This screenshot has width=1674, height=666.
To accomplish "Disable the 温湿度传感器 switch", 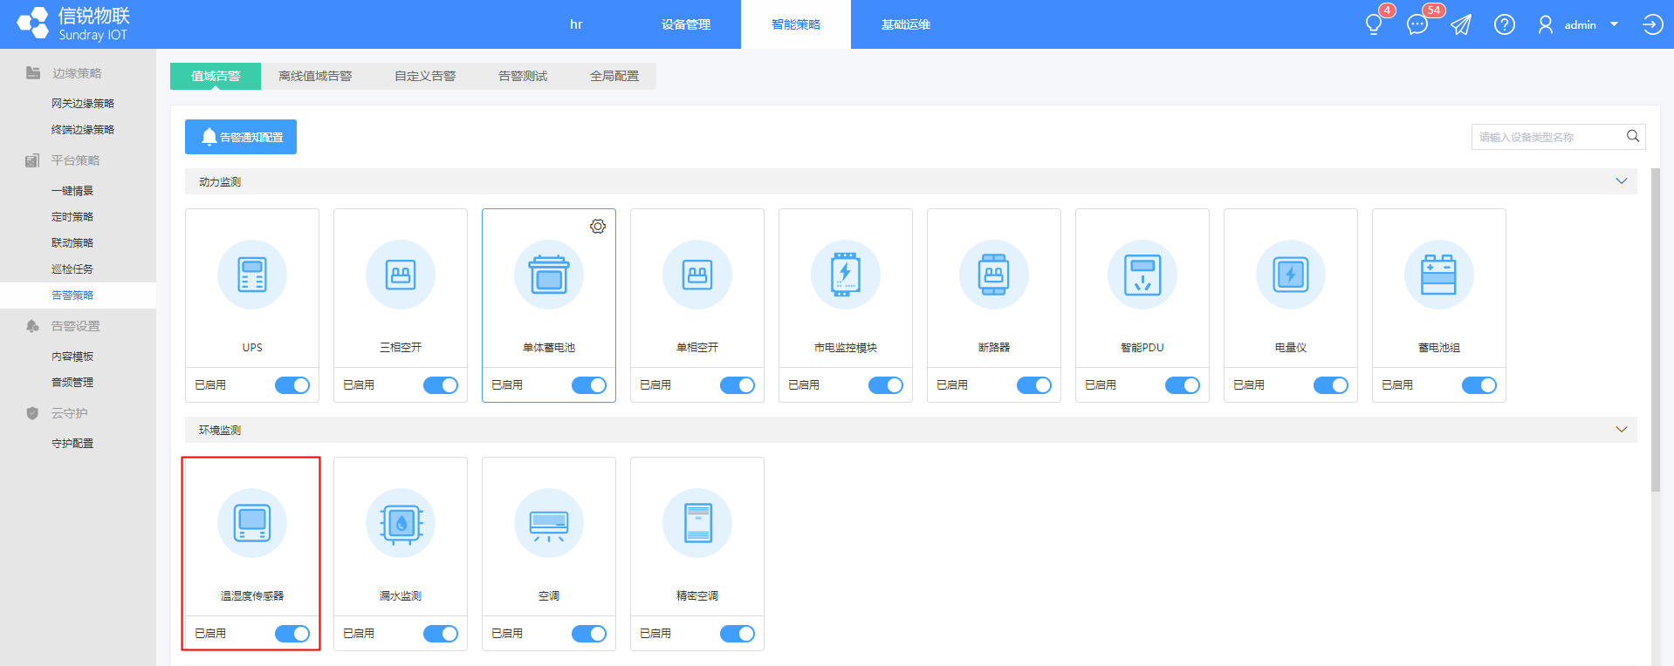I will click(292, 634).
